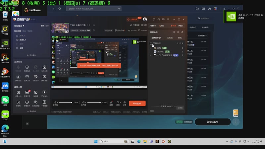Screen dimensions: 265x149
Task: Open the third tab after 活跃度
Action: click(x=180, y=38)
